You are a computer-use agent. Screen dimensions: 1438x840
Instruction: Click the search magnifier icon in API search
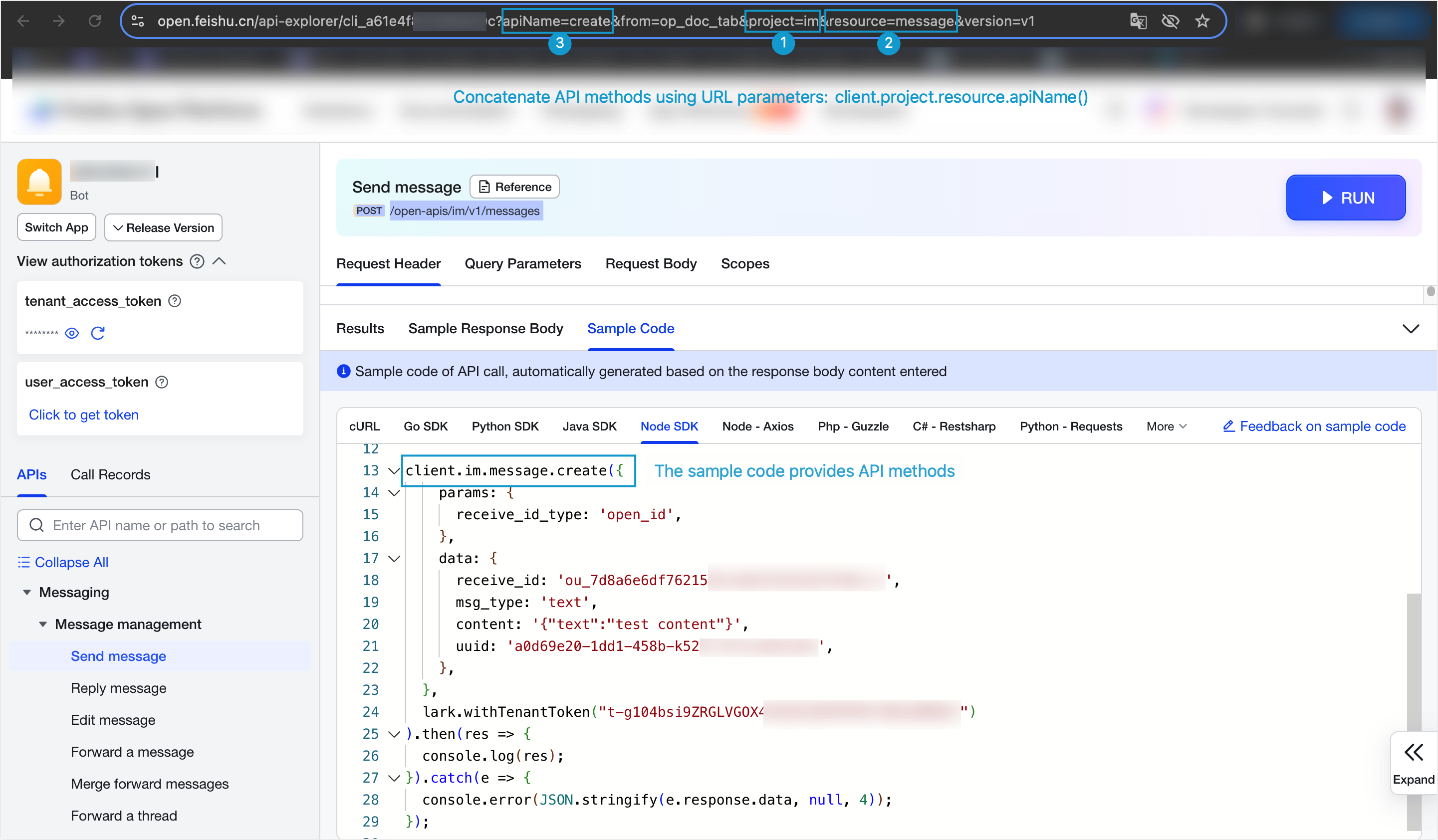(36, 525)
